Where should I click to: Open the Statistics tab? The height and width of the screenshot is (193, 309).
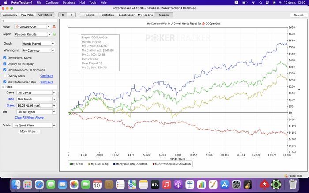tap(108, 15)
